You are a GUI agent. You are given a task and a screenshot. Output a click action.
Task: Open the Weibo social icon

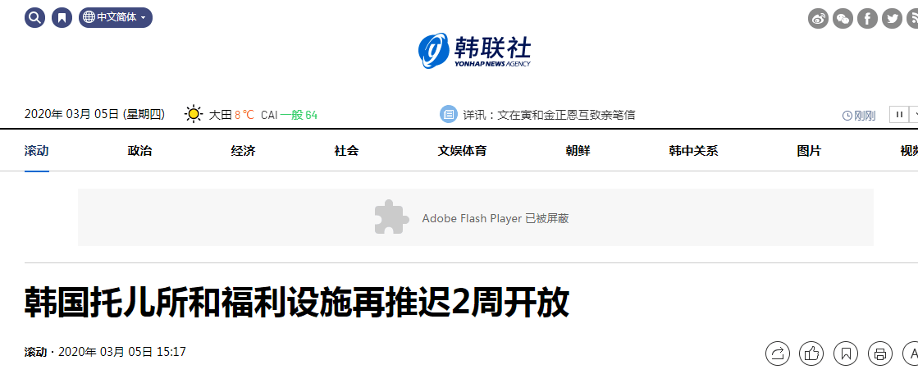(819, 18)
